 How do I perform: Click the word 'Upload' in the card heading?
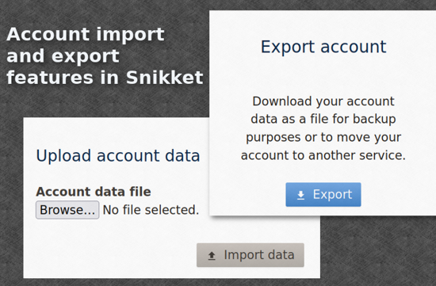click(x=63, y=155)
